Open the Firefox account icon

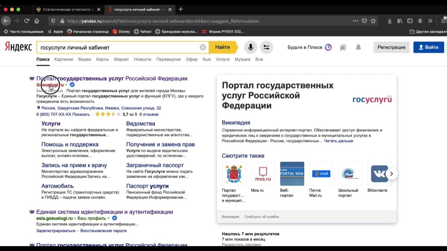420,21
